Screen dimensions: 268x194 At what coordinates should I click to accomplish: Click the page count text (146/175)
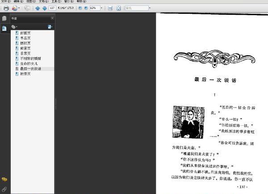pos(66,8)
